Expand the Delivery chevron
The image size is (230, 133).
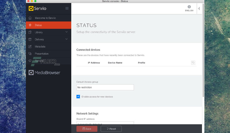tap(67, 39)
